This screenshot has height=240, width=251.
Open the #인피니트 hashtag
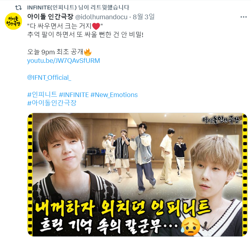42,94
